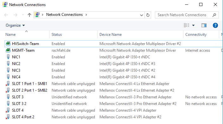Open recent locations dropdown arrow
223x124 pixels.
point(23,15)
